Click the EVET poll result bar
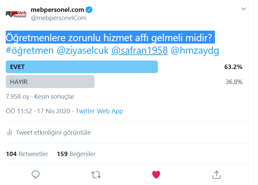258x185 pixels. [82, 67]
